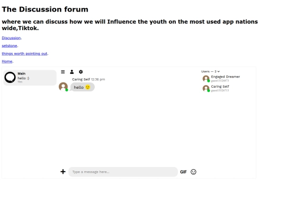Click the Main room chat bubble icon
Image resolution: width=286 pixels, height=214 pixels.
(x=10, y=77)
